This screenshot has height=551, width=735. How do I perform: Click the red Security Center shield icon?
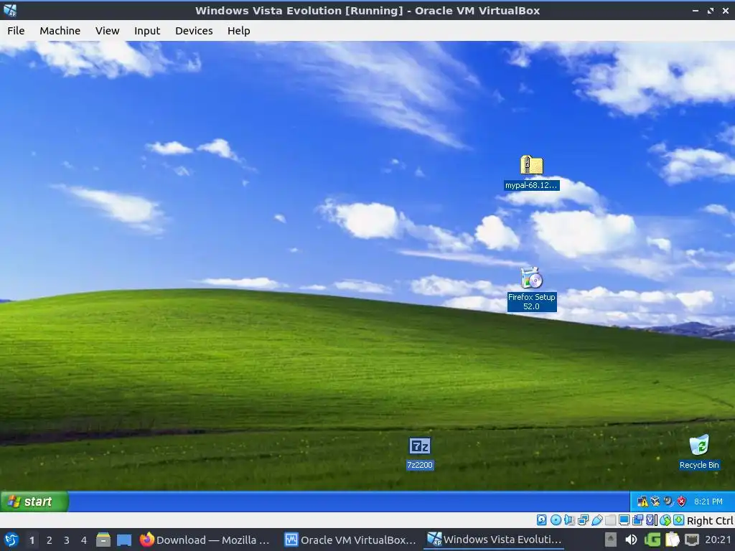click(682, 501)
